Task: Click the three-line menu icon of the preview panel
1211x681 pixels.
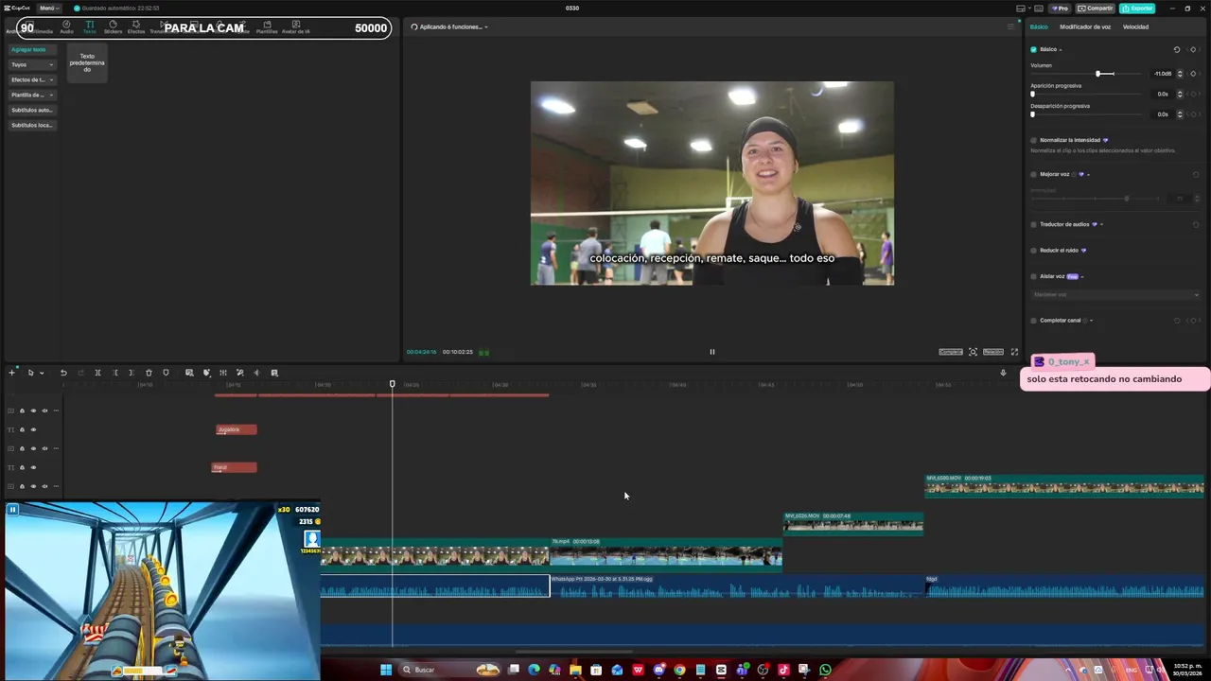Action: coord(1010,26)
